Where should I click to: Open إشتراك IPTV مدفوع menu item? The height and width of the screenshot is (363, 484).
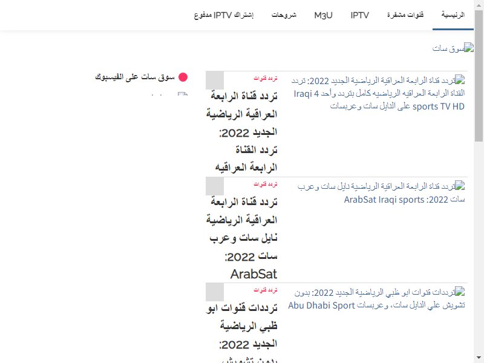[x=224, y=15]
